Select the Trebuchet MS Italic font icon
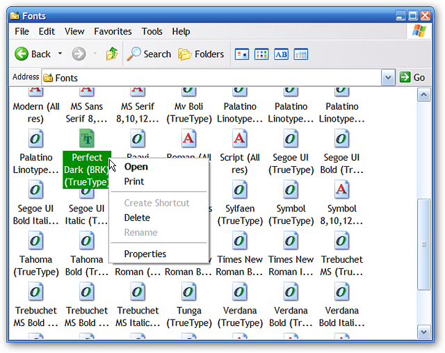The width and height of the screenshot is (445, 353). point(138,291)
